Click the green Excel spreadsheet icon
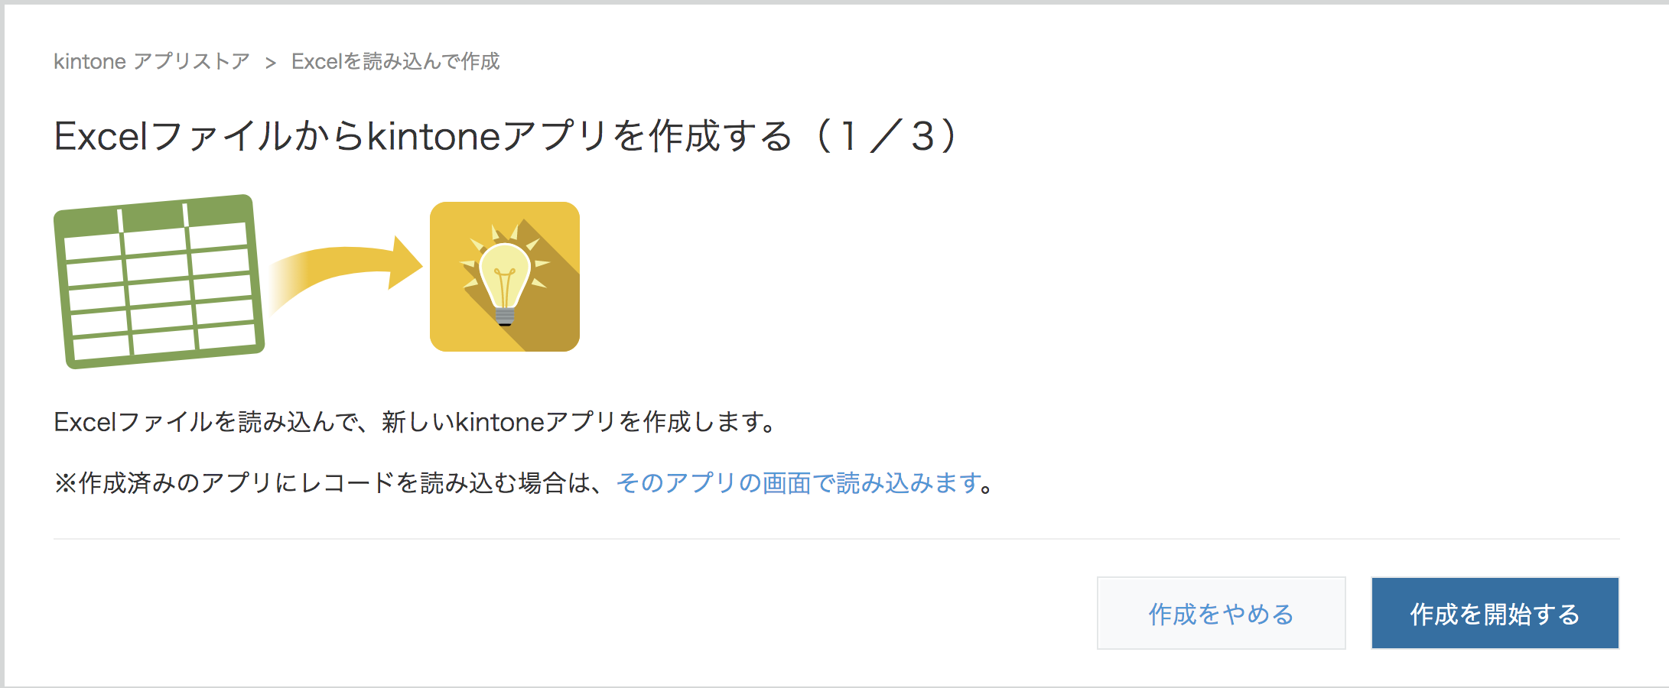This screenshot has width=1669, height=688. click(x=159, y=281)
